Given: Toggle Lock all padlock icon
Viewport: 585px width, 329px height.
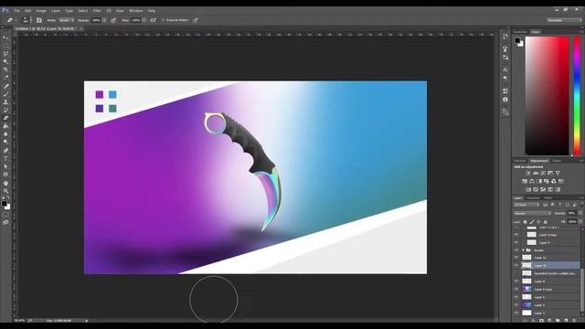Looking at the screenshot, I should tap(546, 222).
